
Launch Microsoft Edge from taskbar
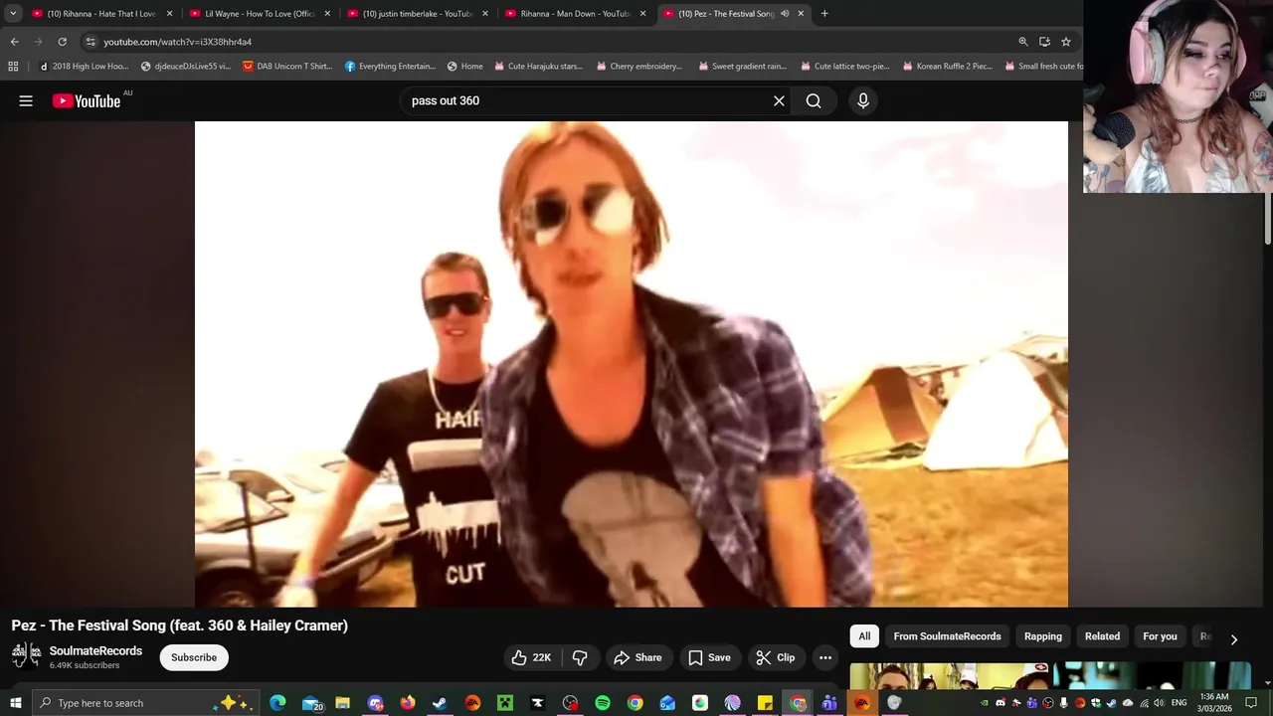pos(277,703)
